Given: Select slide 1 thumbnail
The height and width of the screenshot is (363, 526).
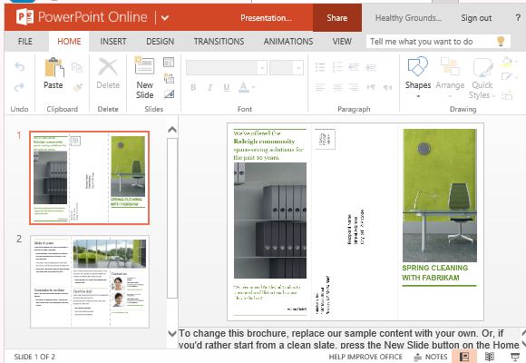Looking at the screenshot, I should pos(89,178).
